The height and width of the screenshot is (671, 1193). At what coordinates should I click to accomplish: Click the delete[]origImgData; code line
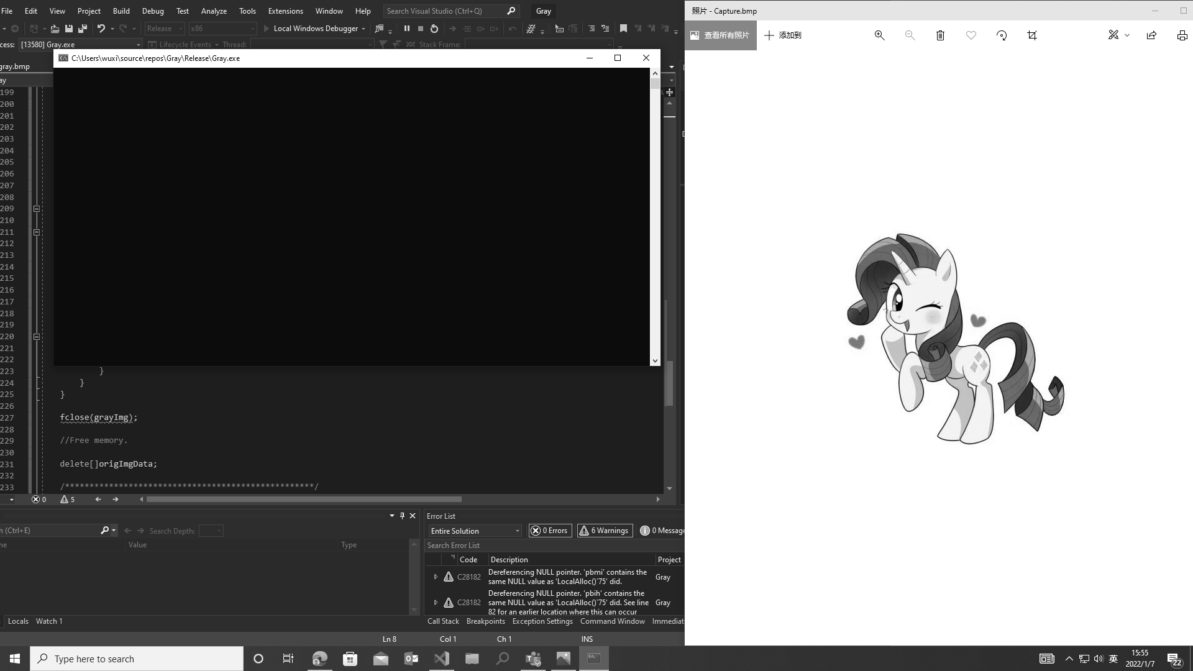(x=108, y=464)
